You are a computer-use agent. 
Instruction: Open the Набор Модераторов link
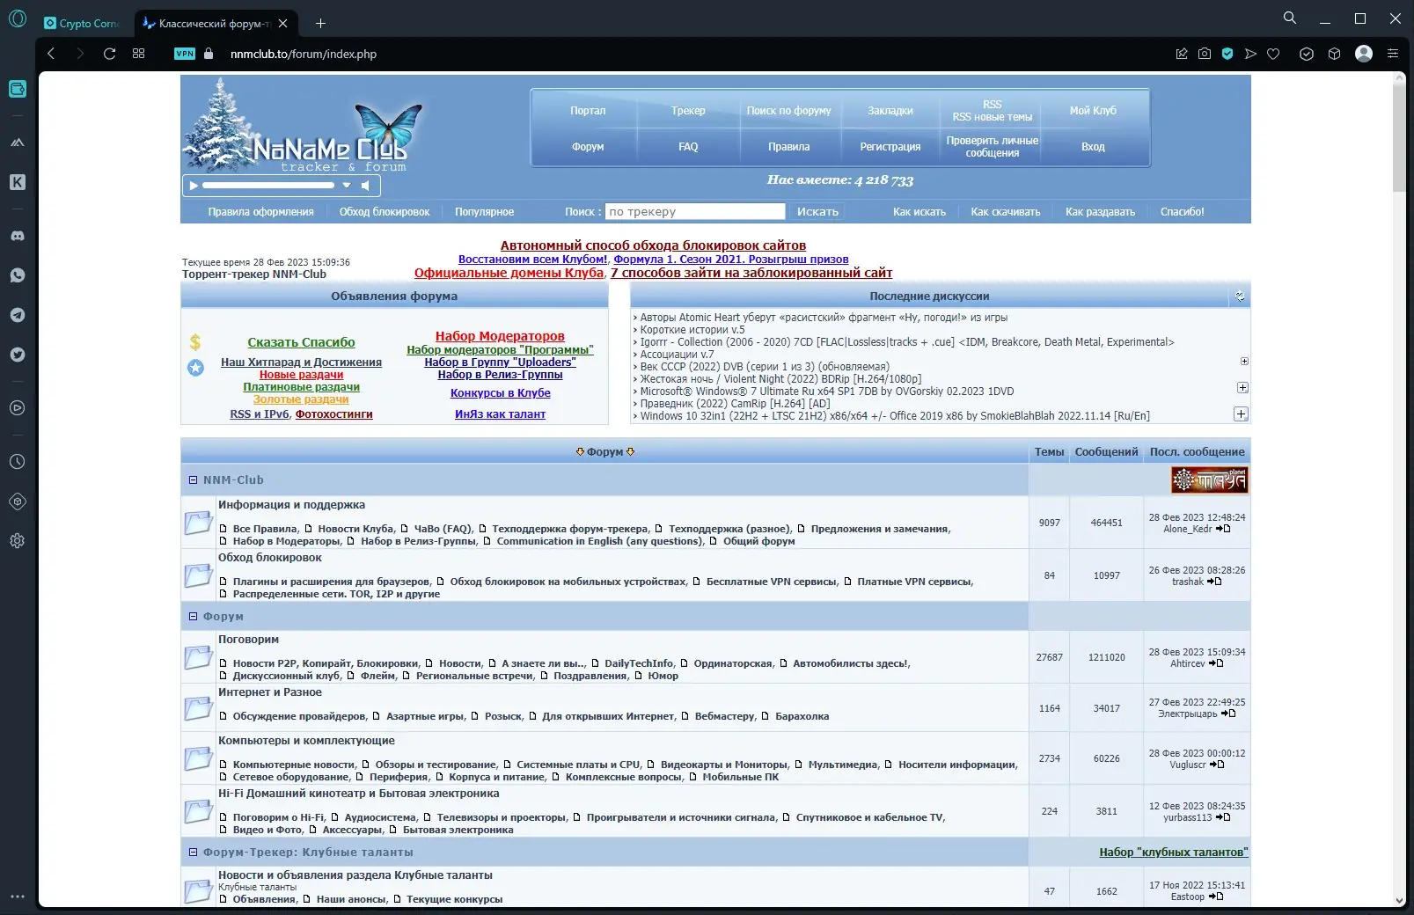500,336
